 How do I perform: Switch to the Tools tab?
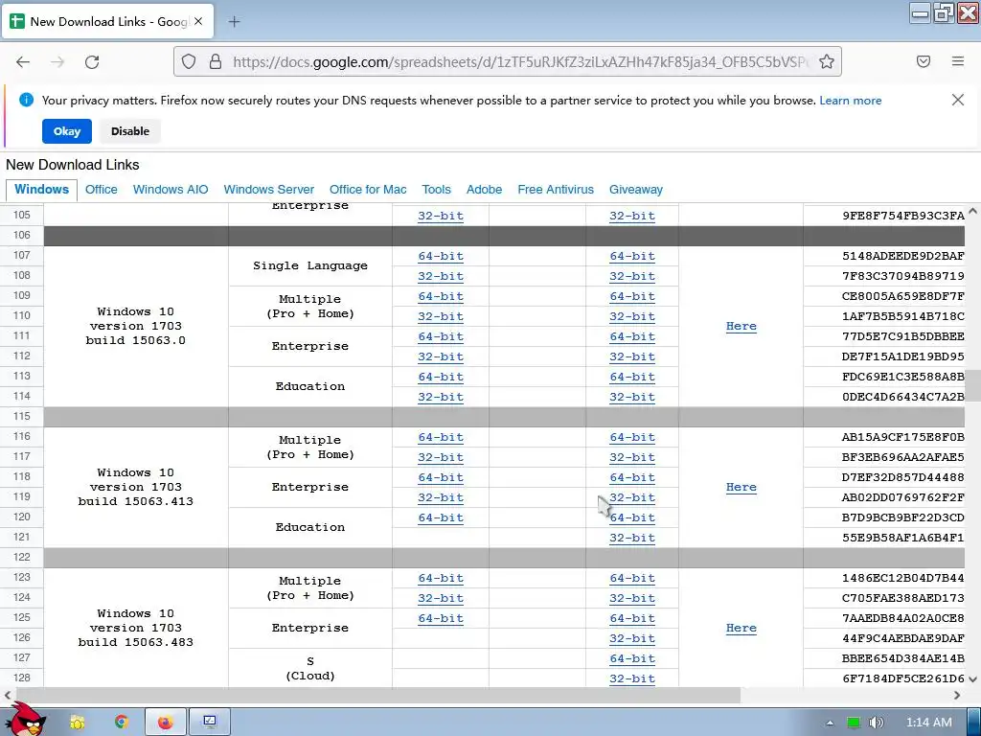coord(436,190)
